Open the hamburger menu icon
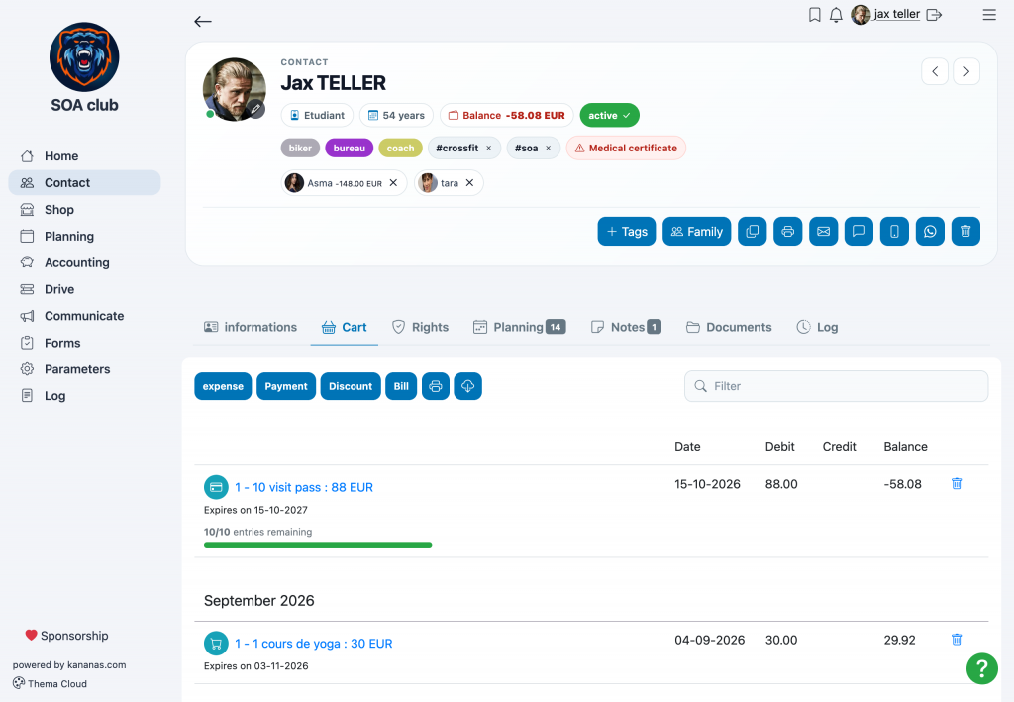The width and height of the screenshot is (1014, 702). coord(989,14)
